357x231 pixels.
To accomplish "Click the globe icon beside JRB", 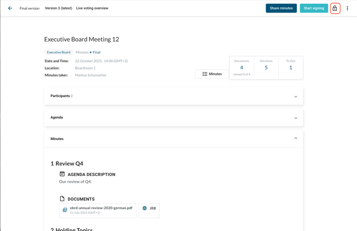I will [145, 208].
